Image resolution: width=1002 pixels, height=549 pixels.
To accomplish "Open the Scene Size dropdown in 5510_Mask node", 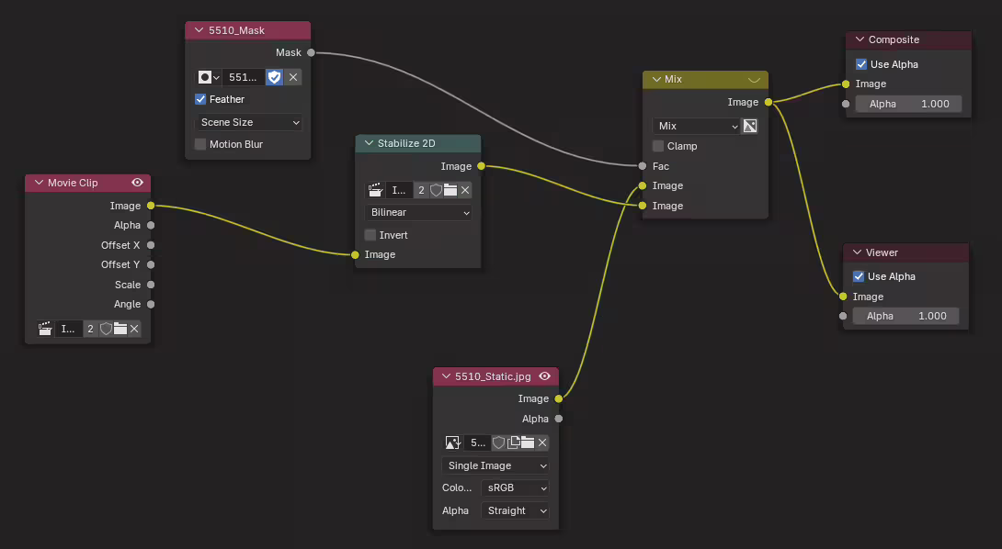I will pyautogui.click(x=248, y=122).
